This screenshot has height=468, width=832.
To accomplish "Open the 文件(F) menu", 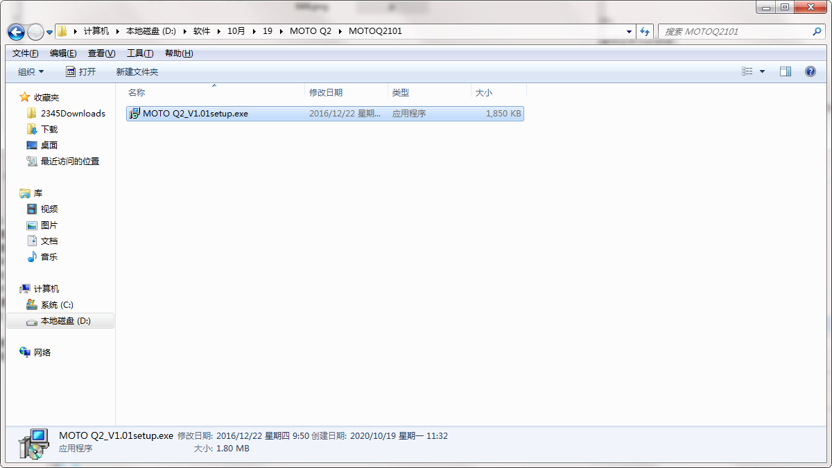I will pos(26,53).
